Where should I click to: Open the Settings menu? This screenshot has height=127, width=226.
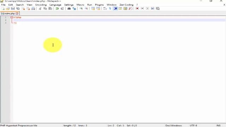click(69, 5)
